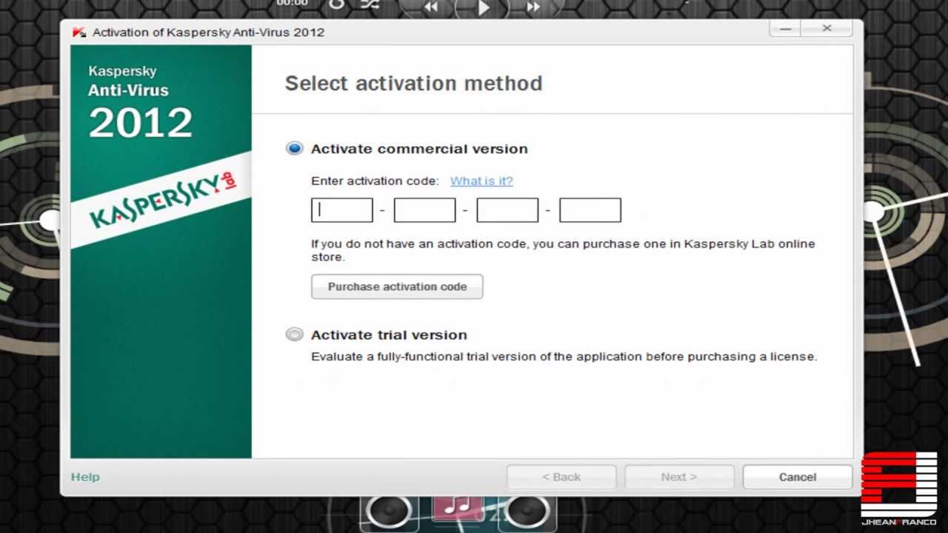Click the Kaspersky Lab logo banner

click(161, 200)
